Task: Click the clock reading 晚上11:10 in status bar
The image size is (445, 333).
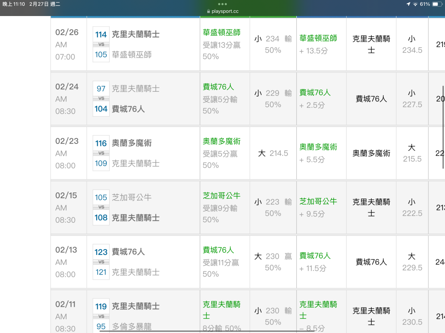Action: (14, 4)
